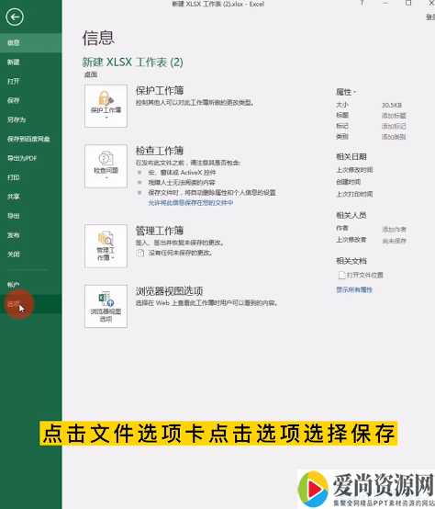Choose 关闭 in the sidebar
435x509 pixels.
coord(31,254)
